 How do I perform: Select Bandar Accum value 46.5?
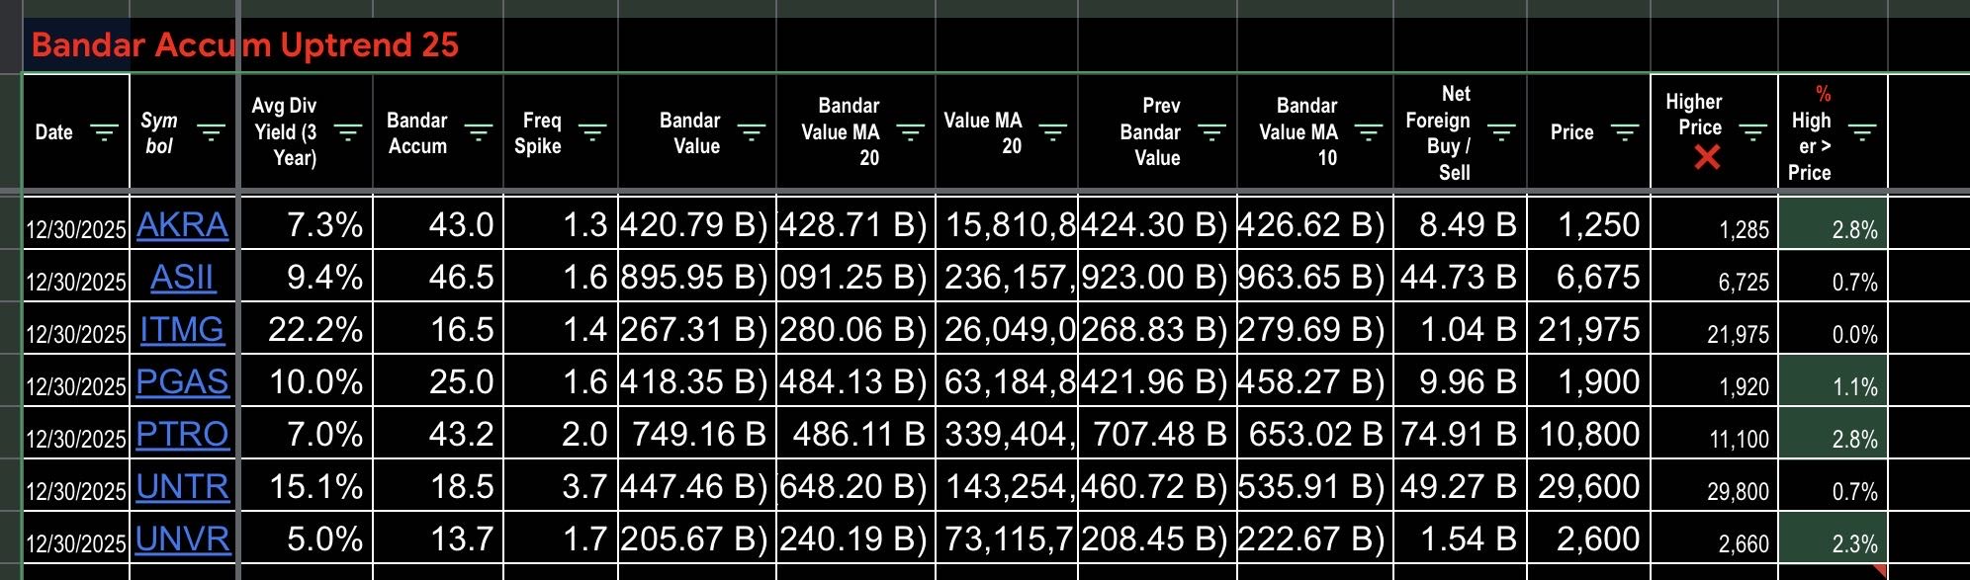438,277
